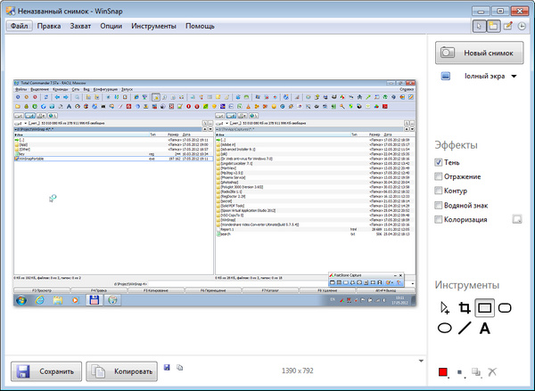Uncheck the Тень effect checkbox

[x=439, y=163]
